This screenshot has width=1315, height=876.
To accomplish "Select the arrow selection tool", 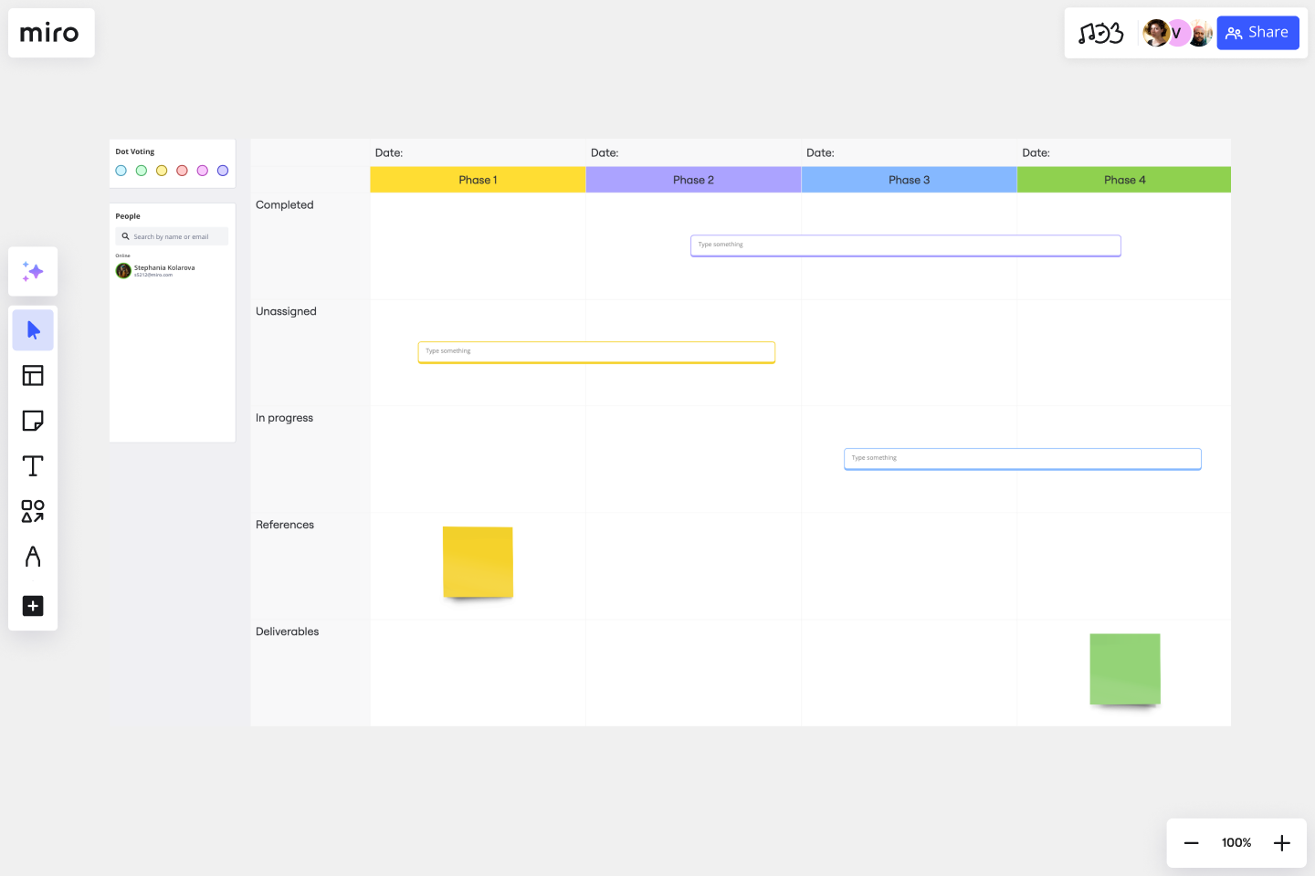I will point(33,329).
